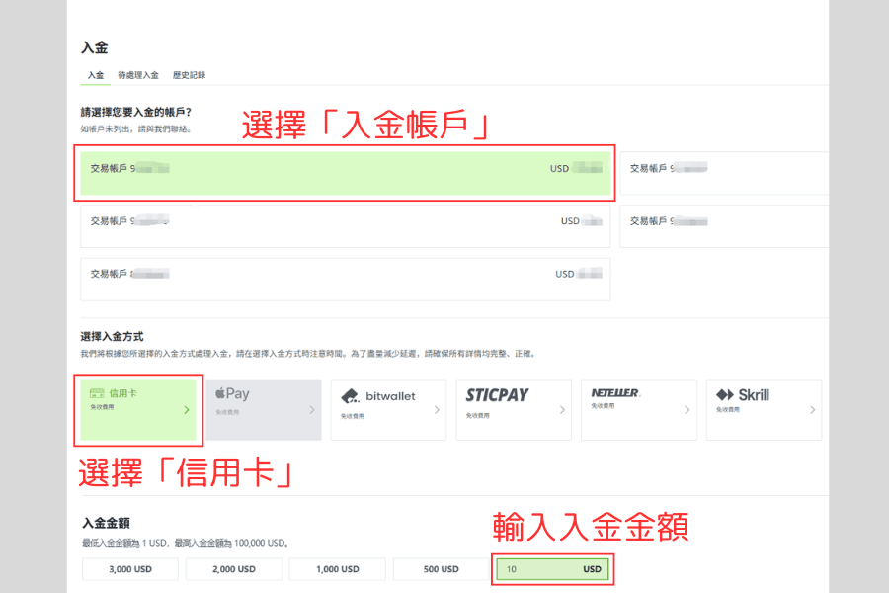Select the second 交易帳戶 account row
889x593 pixels.
[346, 222]
